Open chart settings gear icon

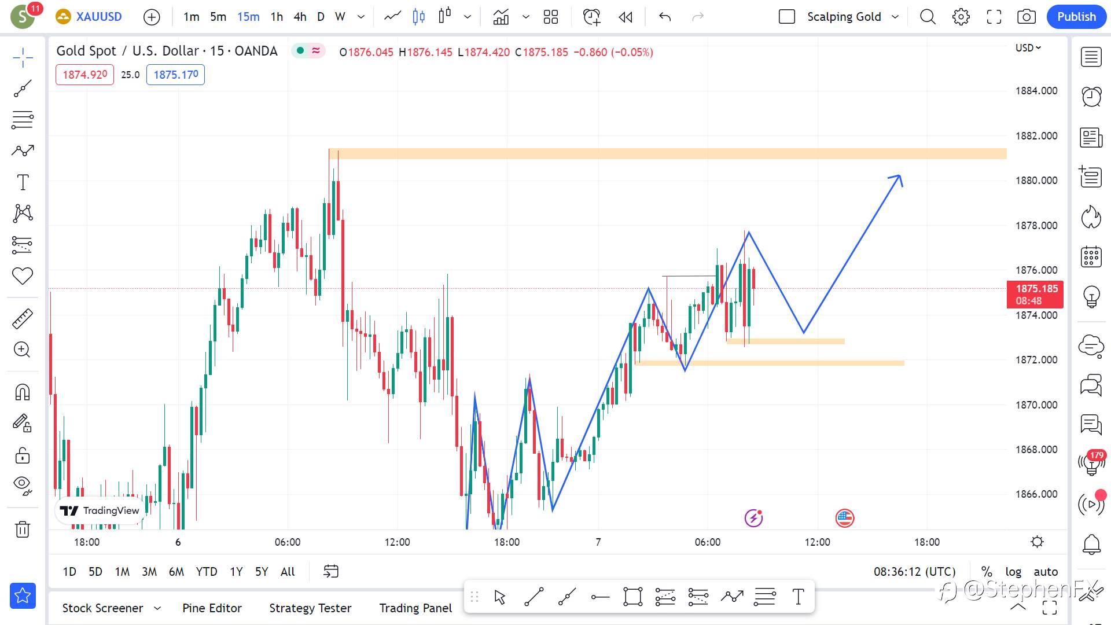[961, 17]
